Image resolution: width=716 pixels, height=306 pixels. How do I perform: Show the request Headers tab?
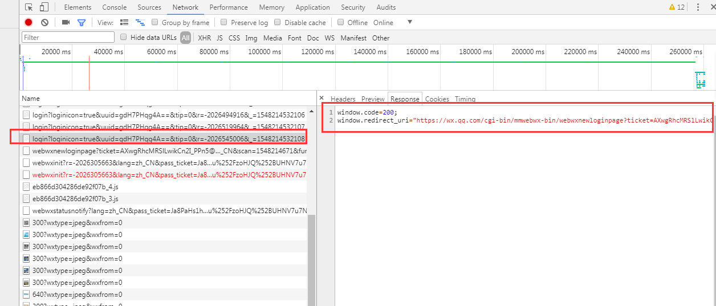coord(343,99)
